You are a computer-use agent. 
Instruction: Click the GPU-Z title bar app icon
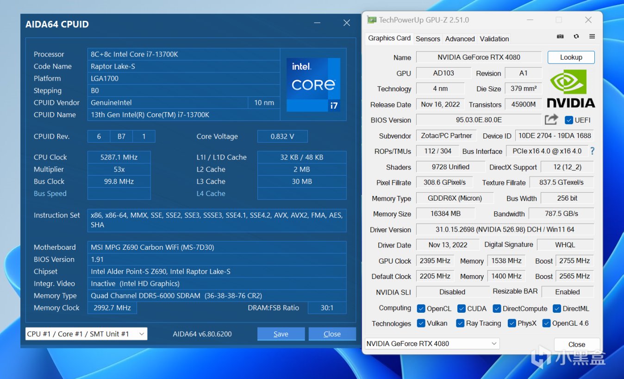coord(372,20)
